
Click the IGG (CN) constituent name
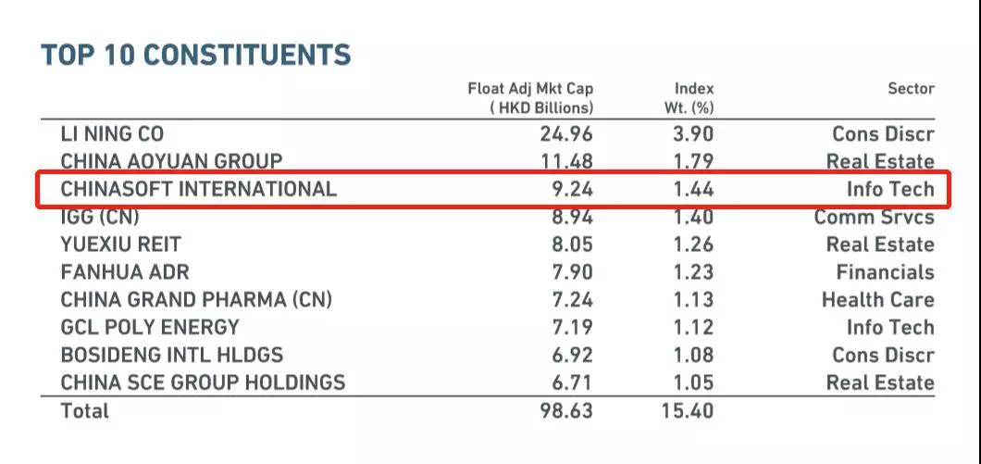coord(100,218)
